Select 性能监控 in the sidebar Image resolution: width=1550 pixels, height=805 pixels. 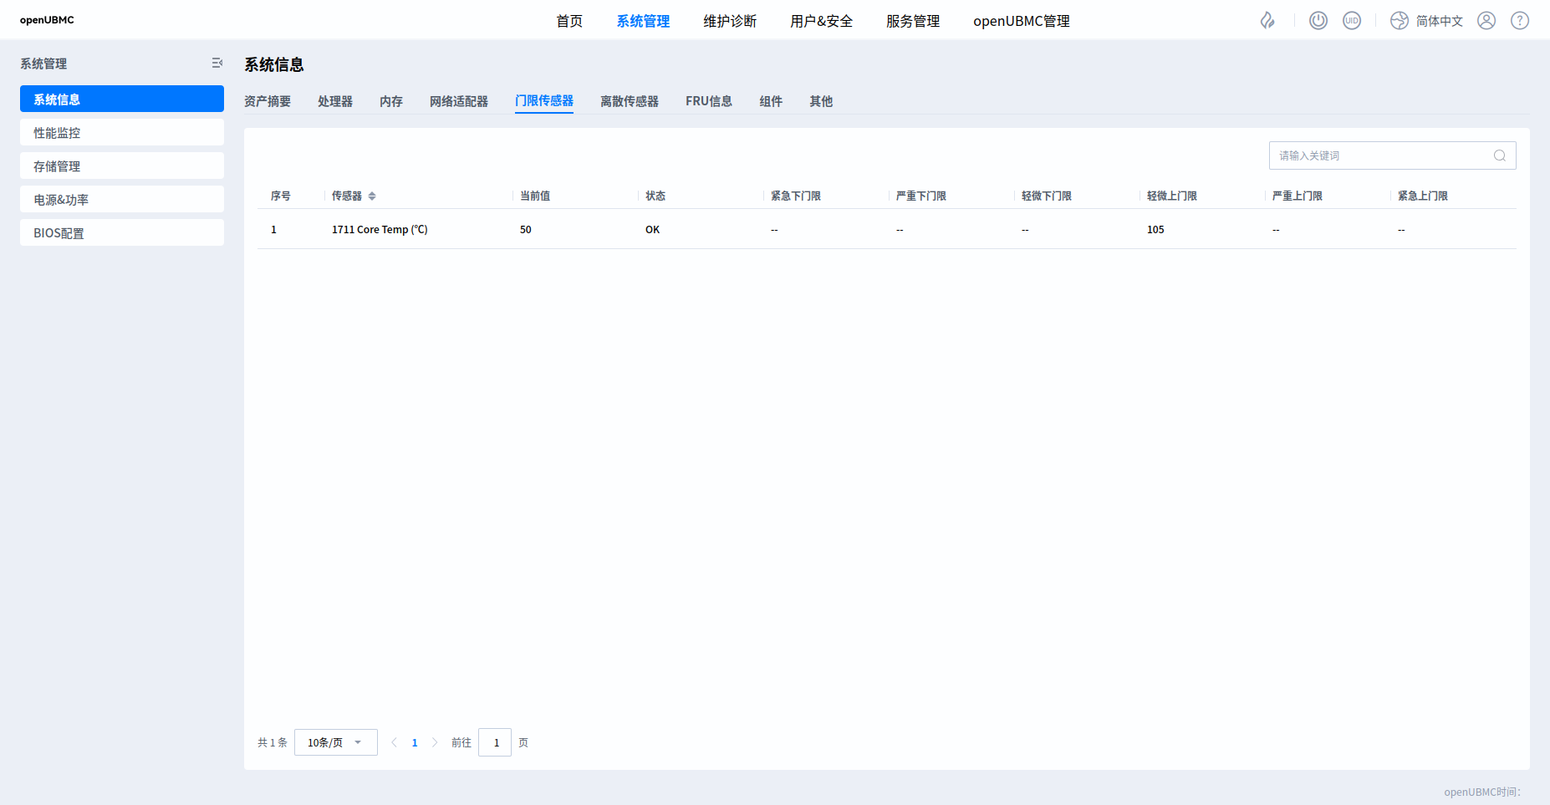122,133
